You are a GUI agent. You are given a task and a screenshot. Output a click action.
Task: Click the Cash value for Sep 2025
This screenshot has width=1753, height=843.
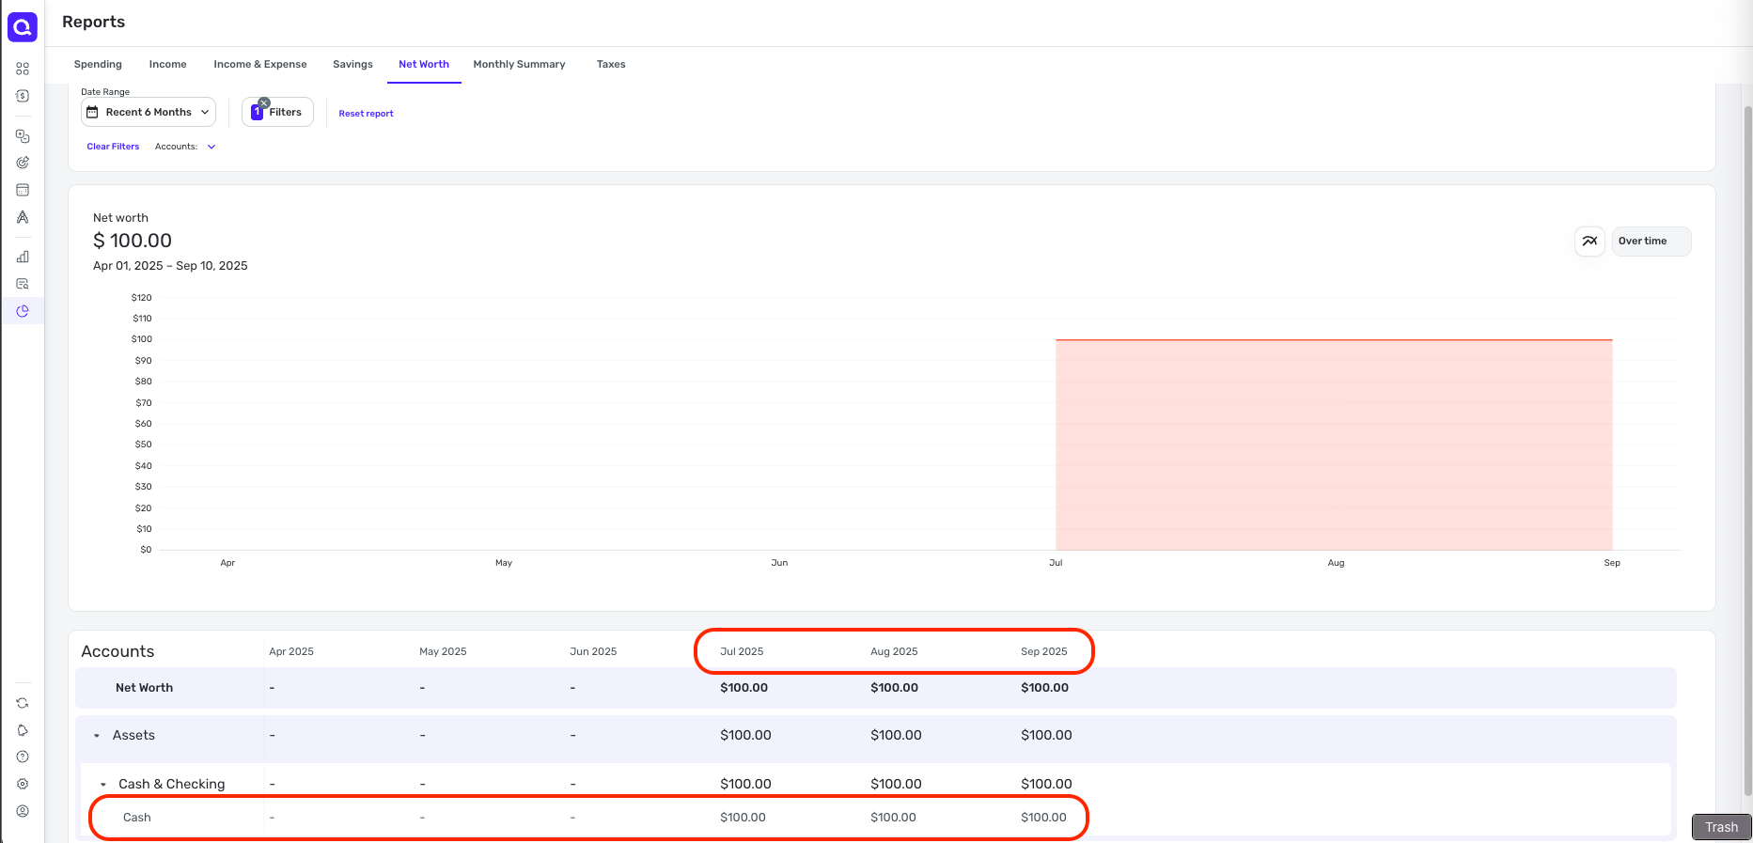(x=1043, y=818)
